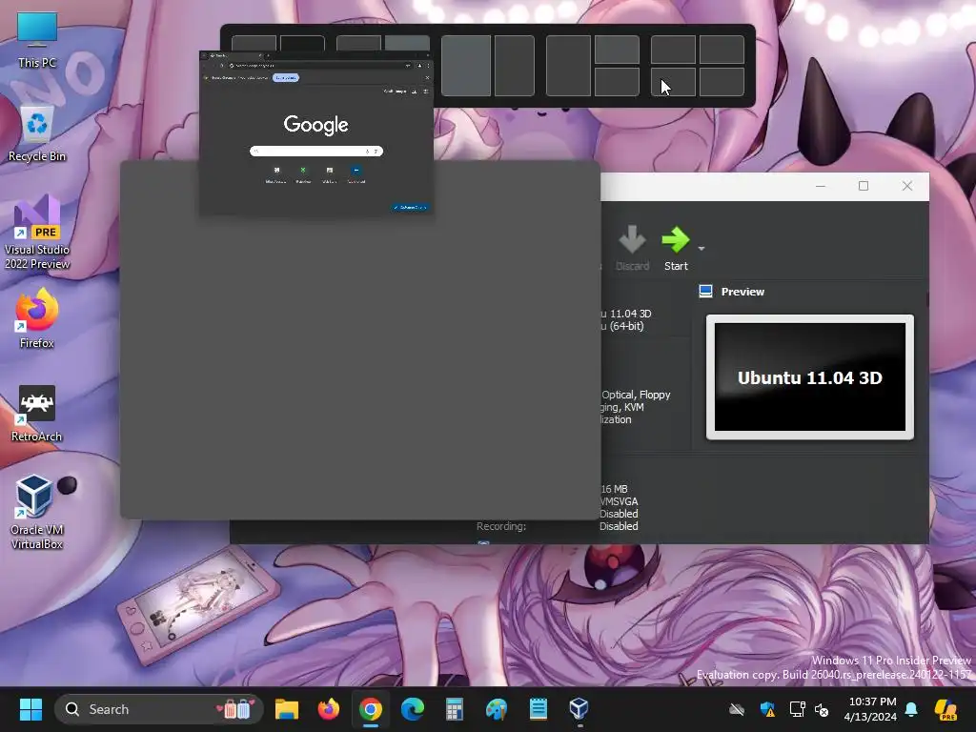The height and width of the screenshot is (732, 976).
Task: Open Calculator from the taskbar
Action: click(455, 709)
